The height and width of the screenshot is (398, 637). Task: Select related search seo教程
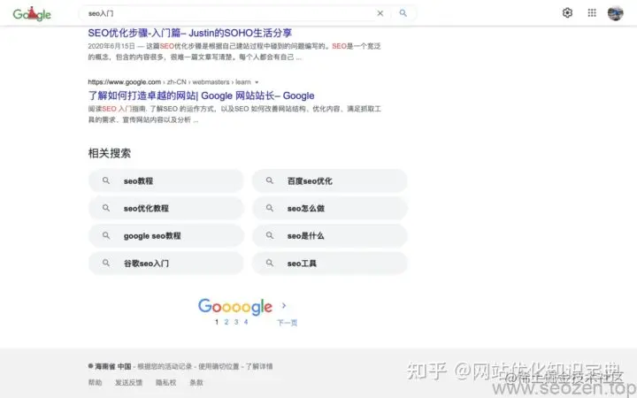pyautogui.click(x=166, y=180)
